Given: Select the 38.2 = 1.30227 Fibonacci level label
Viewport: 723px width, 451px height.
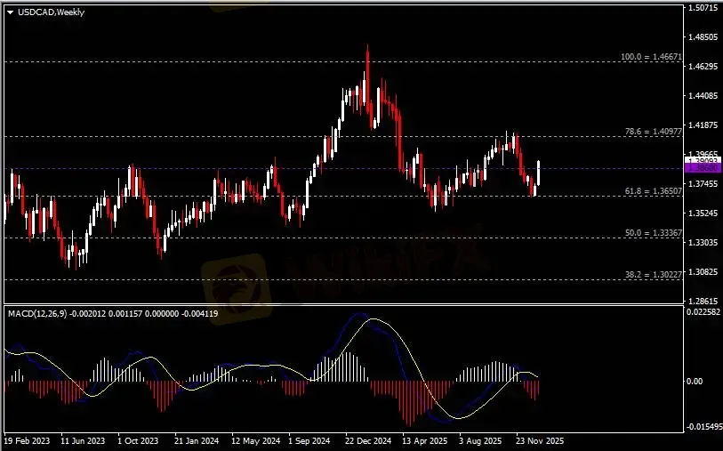Looking at the screenshot, I should 654,274.
